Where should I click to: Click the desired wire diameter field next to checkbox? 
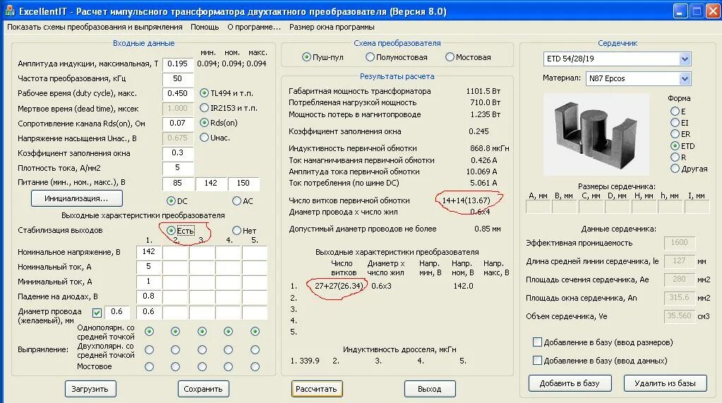pos(117,312)
